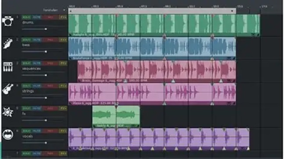Solo the vocals track

[26, 131]
